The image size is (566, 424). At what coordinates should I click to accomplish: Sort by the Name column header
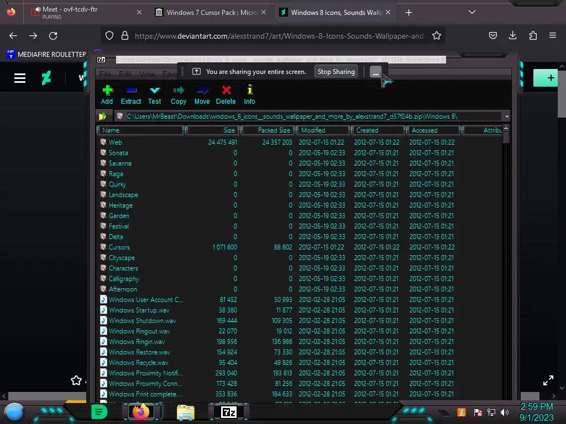(x=141, y=130)
